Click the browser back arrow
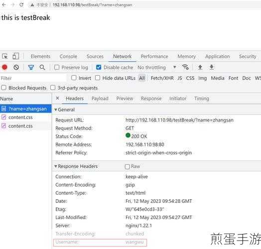This screenshot has height=249, width=261. pos(4,5)
